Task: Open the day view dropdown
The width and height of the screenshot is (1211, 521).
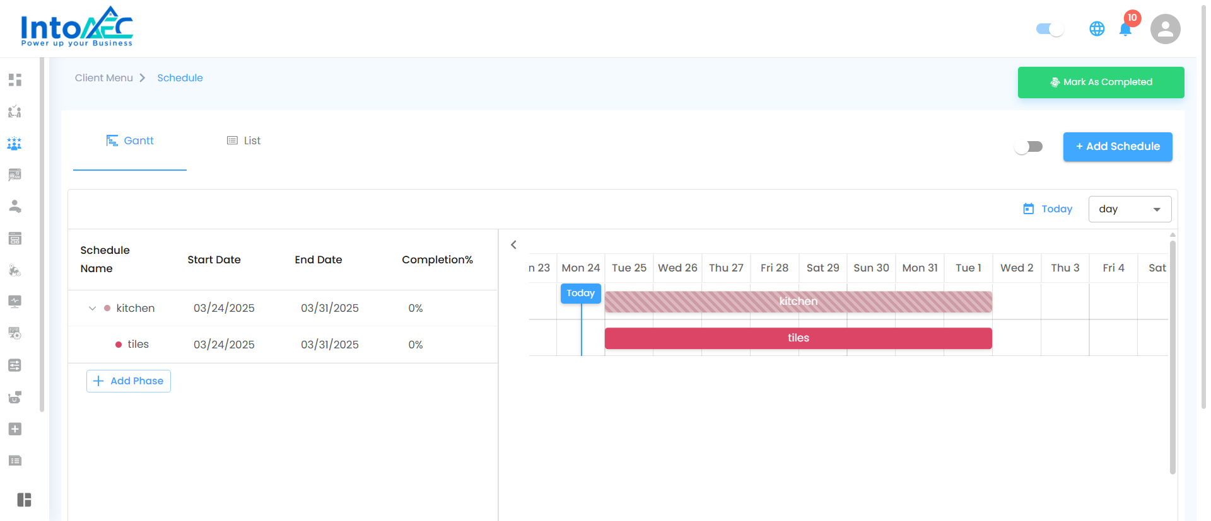Action: coord(1130,209)
